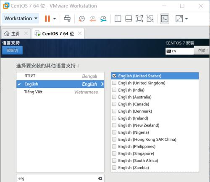Check English (New Zealand)

[114, 125]
